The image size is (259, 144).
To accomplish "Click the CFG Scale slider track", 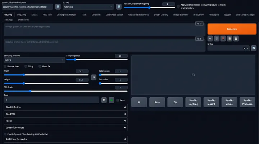I will 65,91.
